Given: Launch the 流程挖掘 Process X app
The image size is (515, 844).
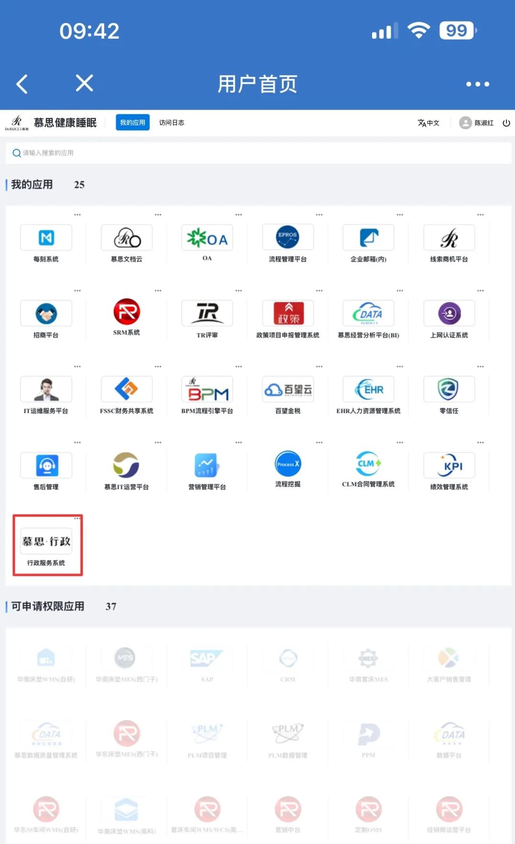Looking at the screenshot, I should 288,464.
